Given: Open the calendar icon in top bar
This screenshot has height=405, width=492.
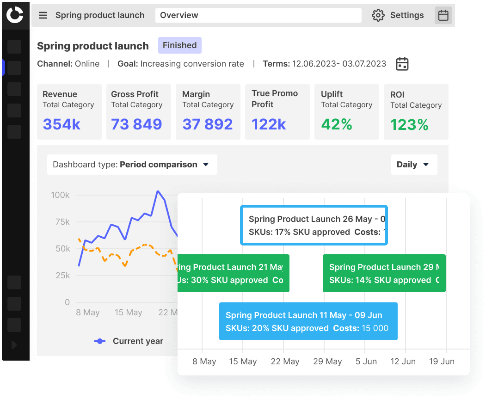Looking at the screenshot, I should tap(443, 15).
